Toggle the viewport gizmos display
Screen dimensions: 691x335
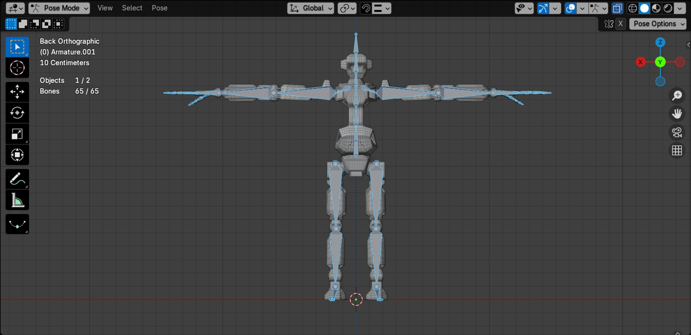point(543,8)
